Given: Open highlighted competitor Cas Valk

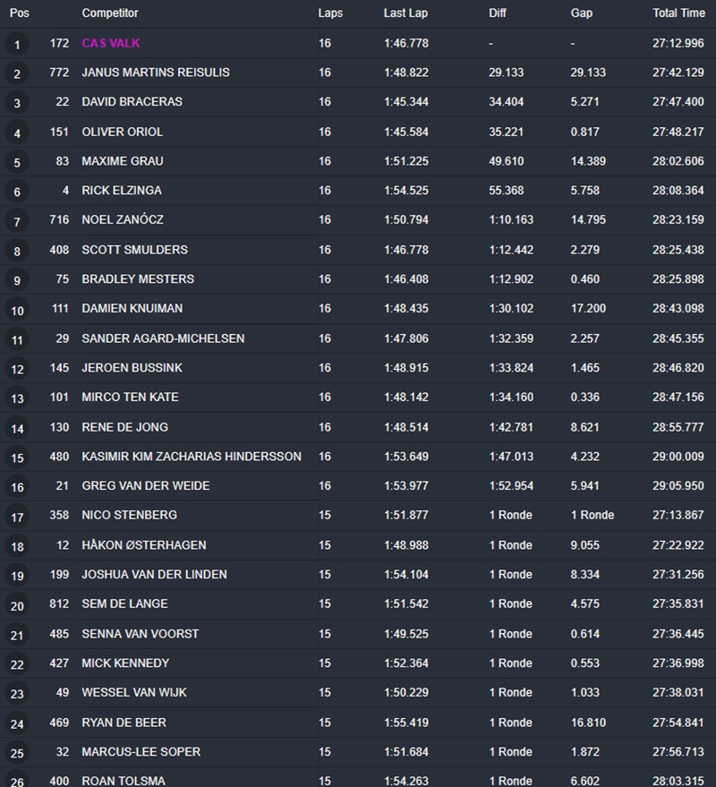Looking at the screenshot, I should [x=111, y=43].
